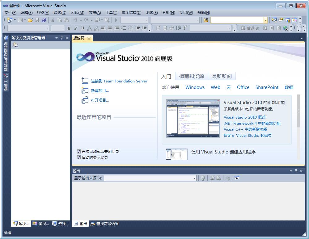Click the foreground color A icon
The height and width of the screenshot is (239, 309).
(x=89, y=28)
